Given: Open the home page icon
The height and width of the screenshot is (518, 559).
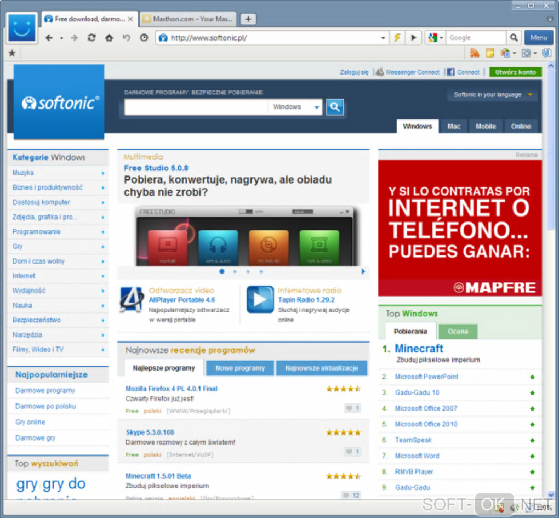Looking at the screenshot, I should tap(109, 38).
